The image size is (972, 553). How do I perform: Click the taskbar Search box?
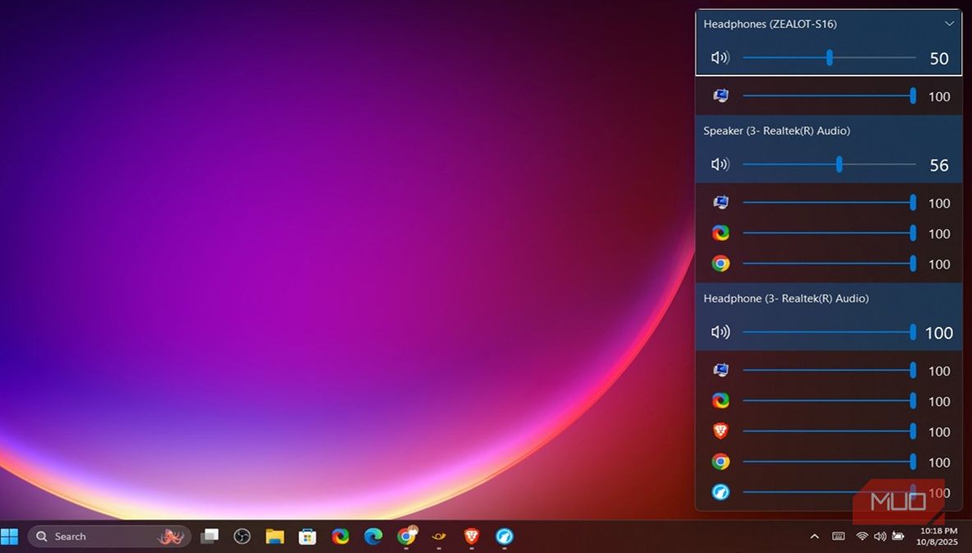coord(110,537)
